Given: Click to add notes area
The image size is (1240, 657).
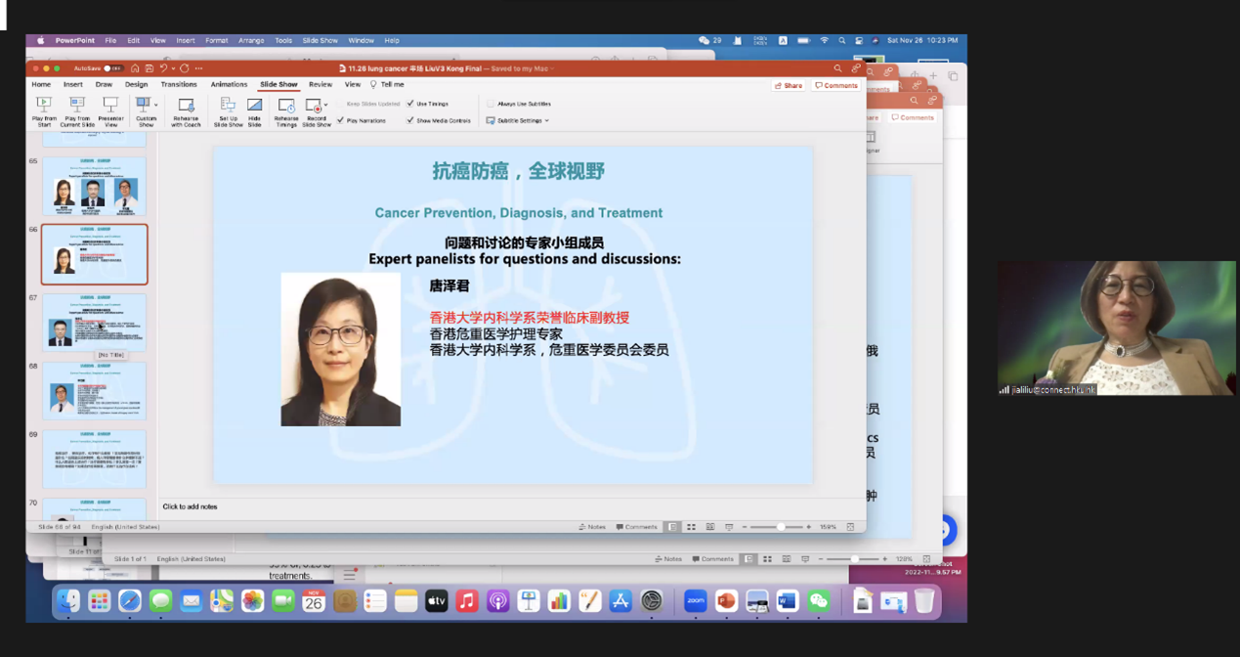Looking at the screenshot, I should pyautogui.click(x=512, y=506).
